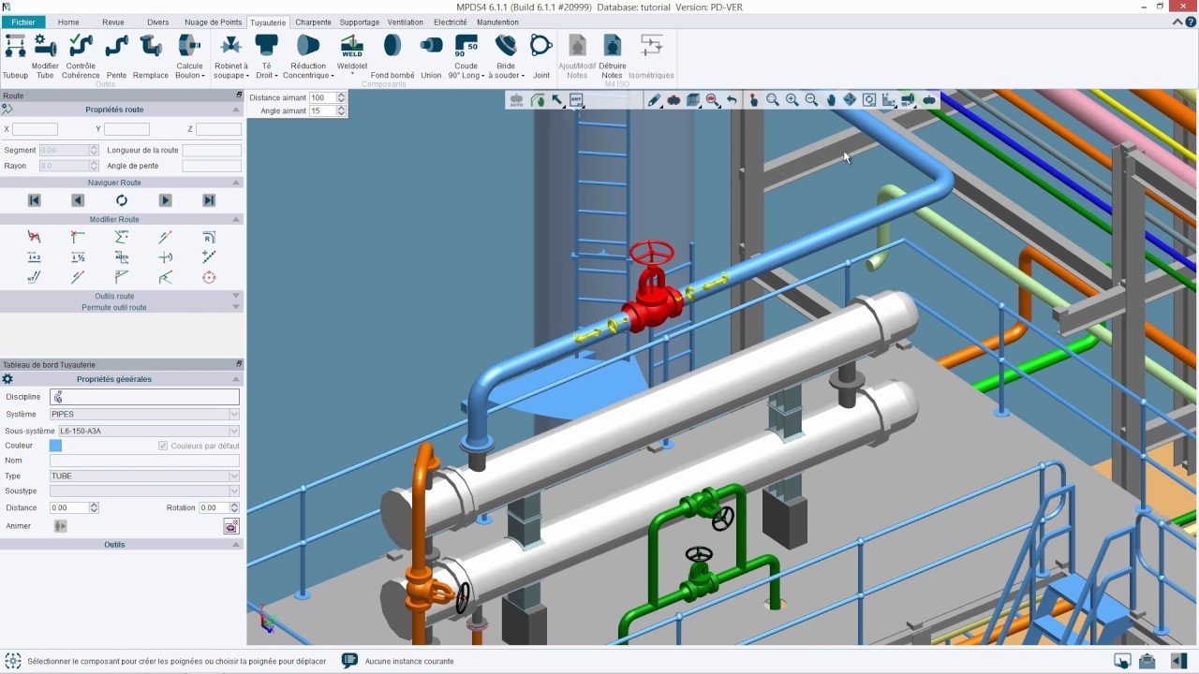Toggle Couleurs par défaut checkbox
The width and height of the screenshot is (1199, 674).
coord(164,446)
